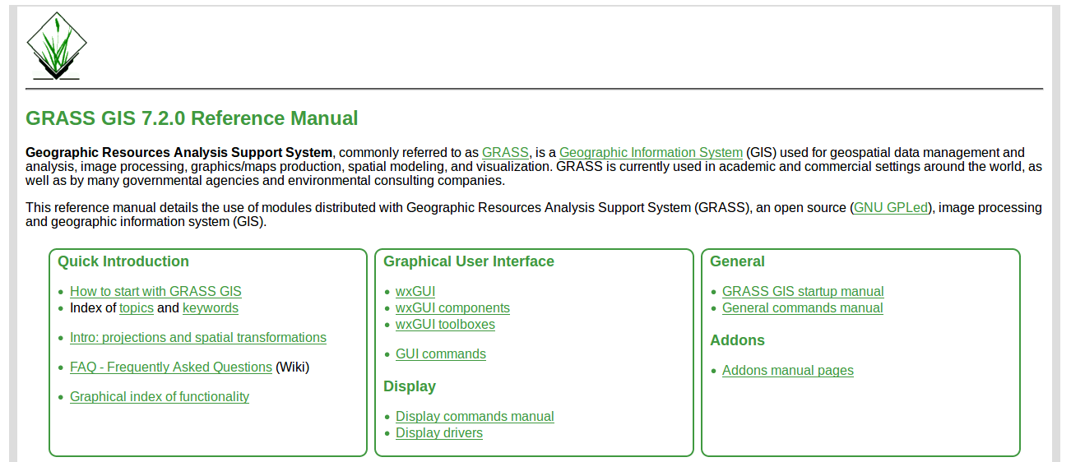Image resolution: width=1071 pixels, height=462 pixels.
Task: Click bold text Geographic Resources Analysis Support System
Action: pyautogui.click(x=179, y=152)
